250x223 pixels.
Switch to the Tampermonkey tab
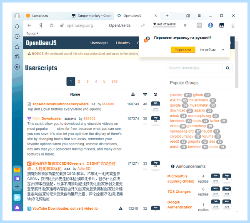[x=92, y=15]
